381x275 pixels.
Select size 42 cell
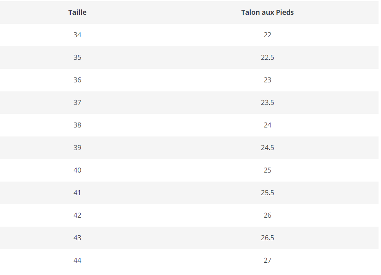tap(77, 216)
